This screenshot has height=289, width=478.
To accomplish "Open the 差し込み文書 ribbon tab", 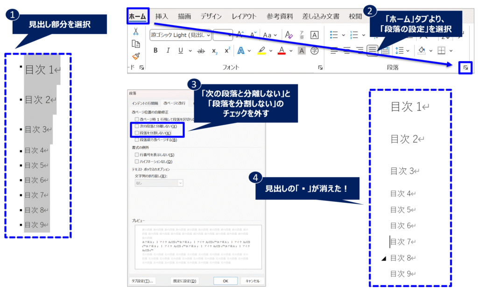I will [x=321, y=16].
